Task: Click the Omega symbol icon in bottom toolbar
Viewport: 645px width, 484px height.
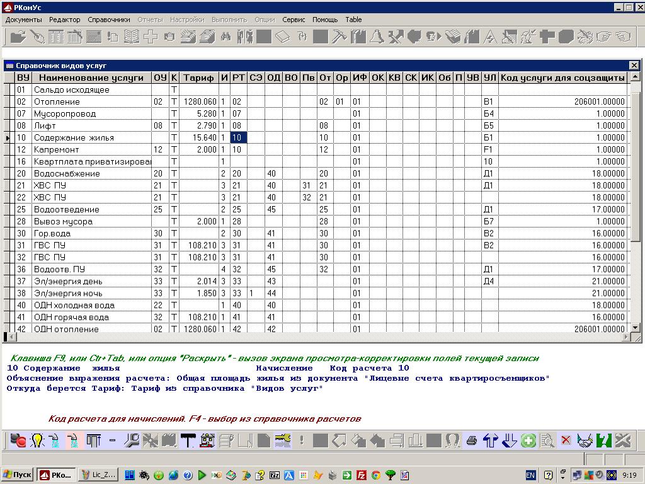Action: [x=452, y=441]
